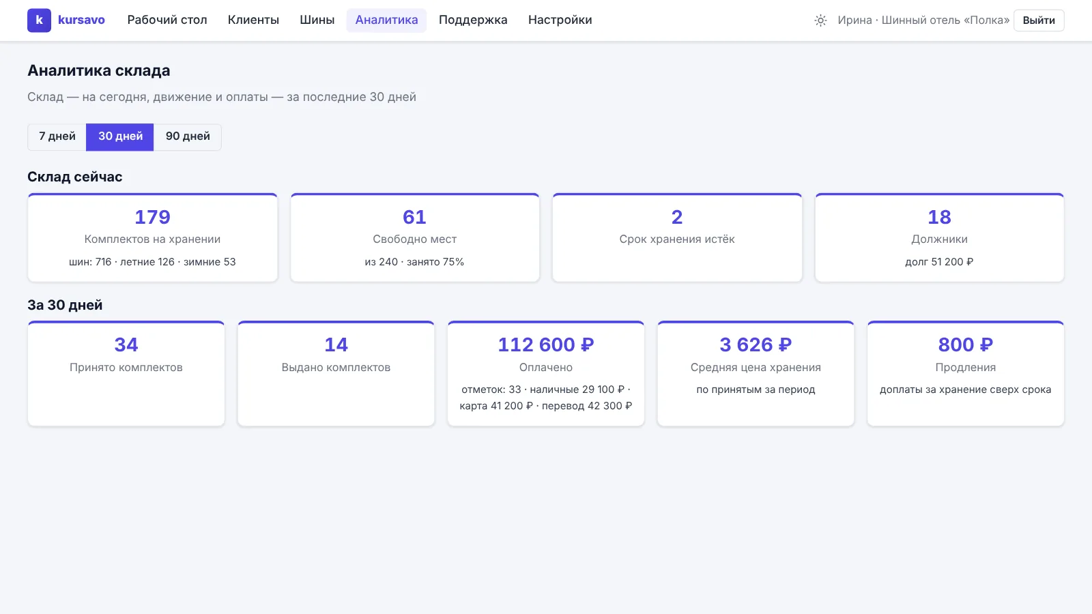Click 61 Свободно мест value
Image resolution: width=1092 pixels, height=614 pixels.
click(414, 217)
